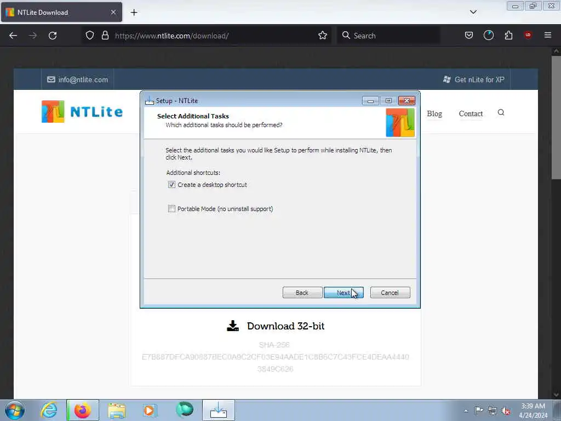Click the Windows flag nLite icon
The height and width of the screenshot is (421, 561).
[447, 79]
